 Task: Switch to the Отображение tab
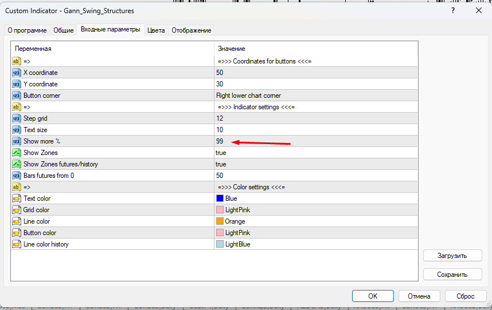[x=191, y=30]
